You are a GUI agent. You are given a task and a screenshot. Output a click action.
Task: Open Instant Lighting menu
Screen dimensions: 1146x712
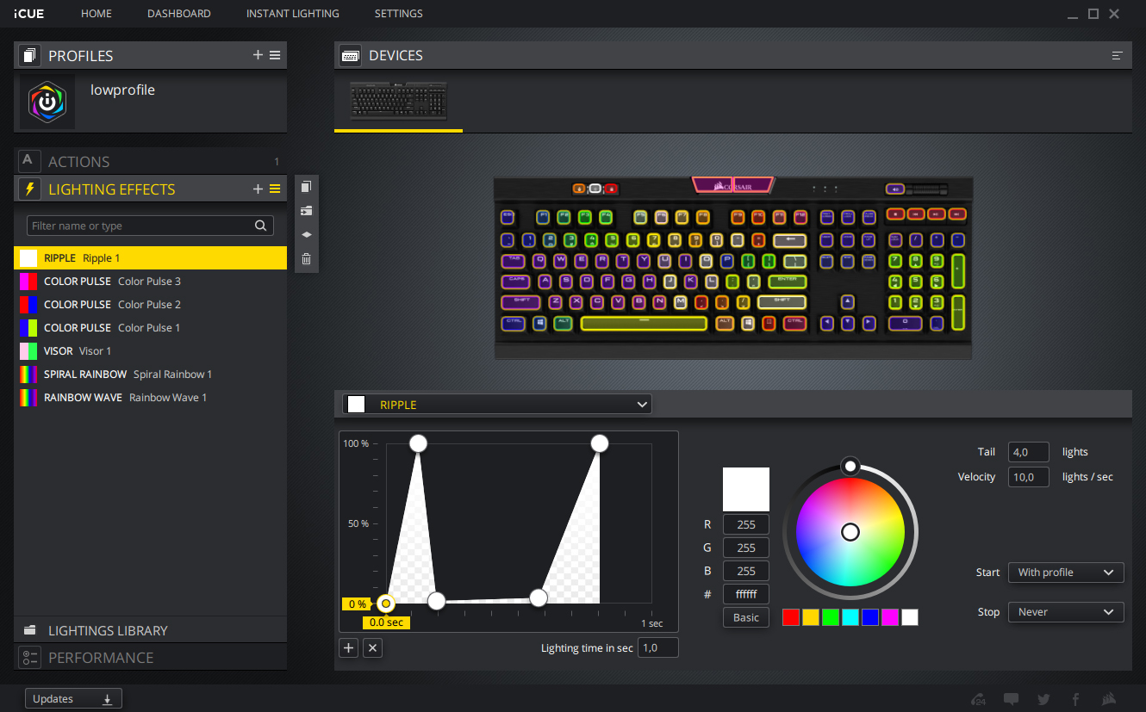coord(293,14)
